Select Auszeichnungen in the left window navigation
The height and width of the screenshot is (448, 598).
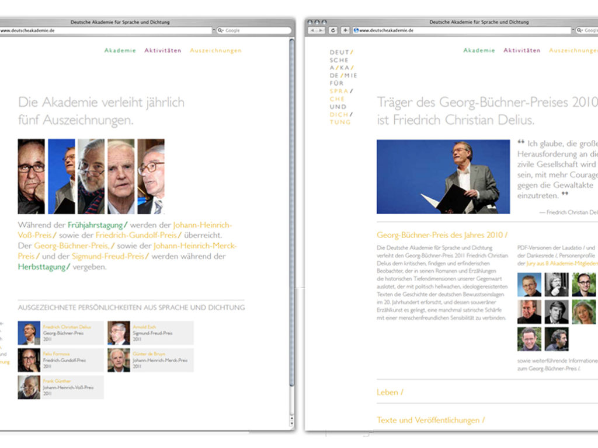215,51
